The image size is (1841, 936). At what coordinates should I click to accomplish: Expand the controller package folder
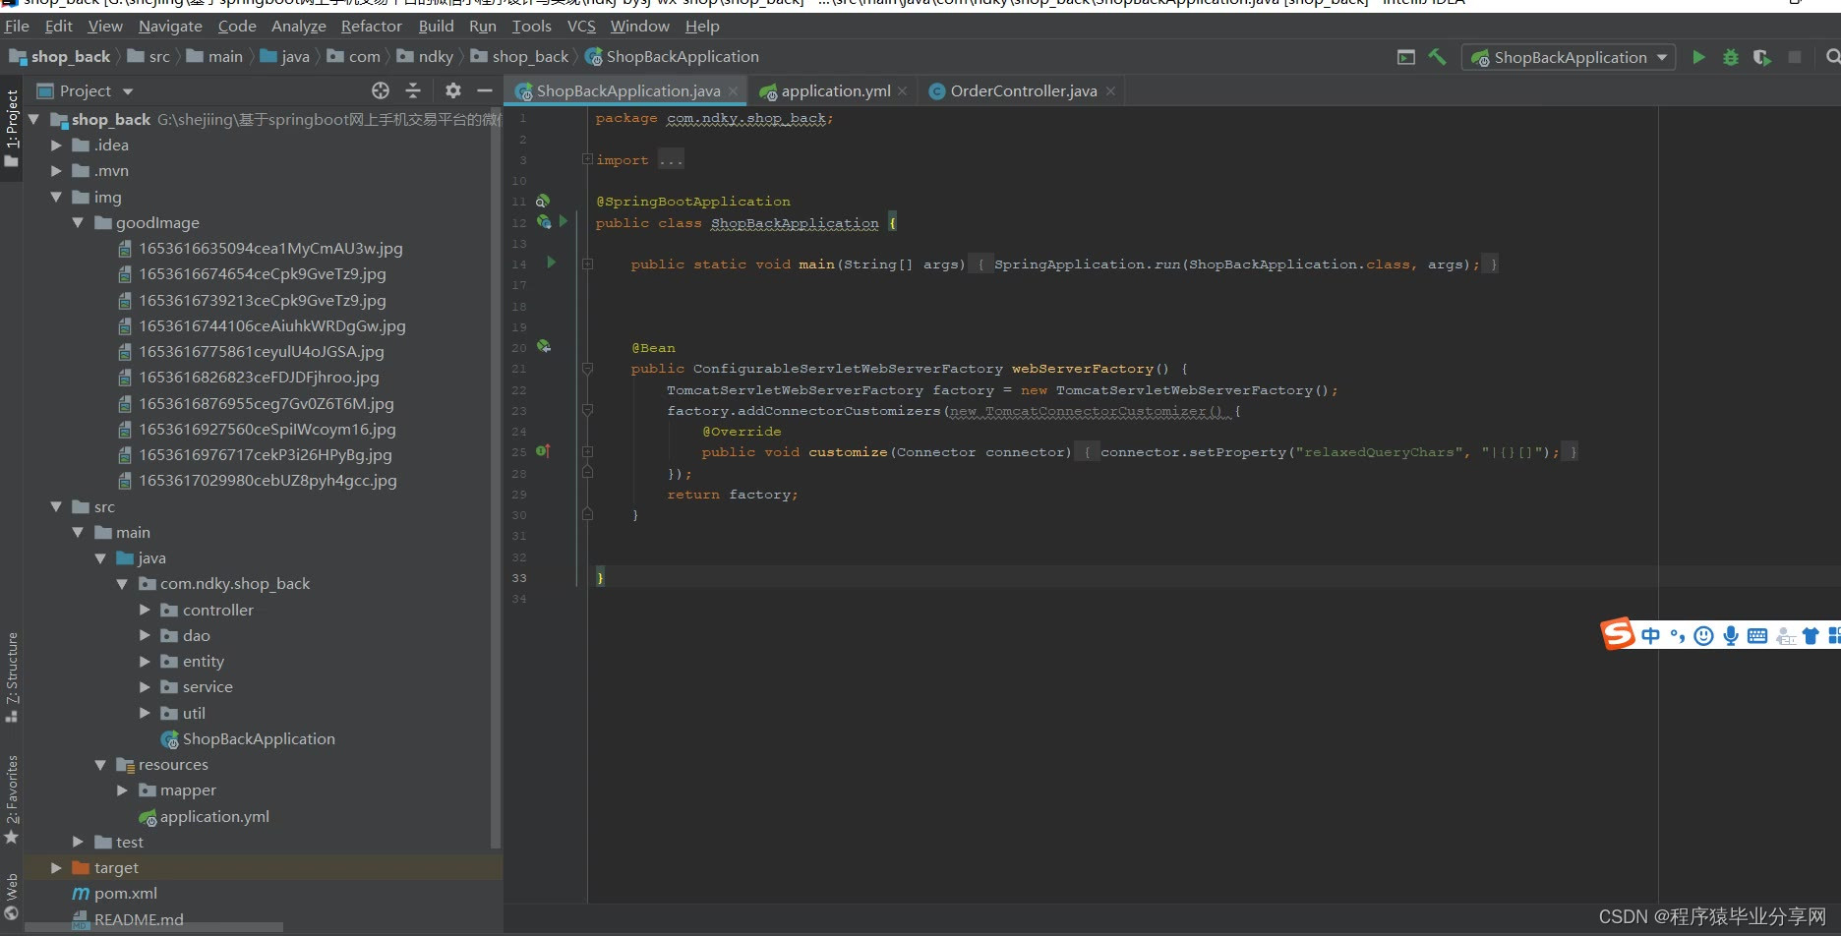point(145,610)
